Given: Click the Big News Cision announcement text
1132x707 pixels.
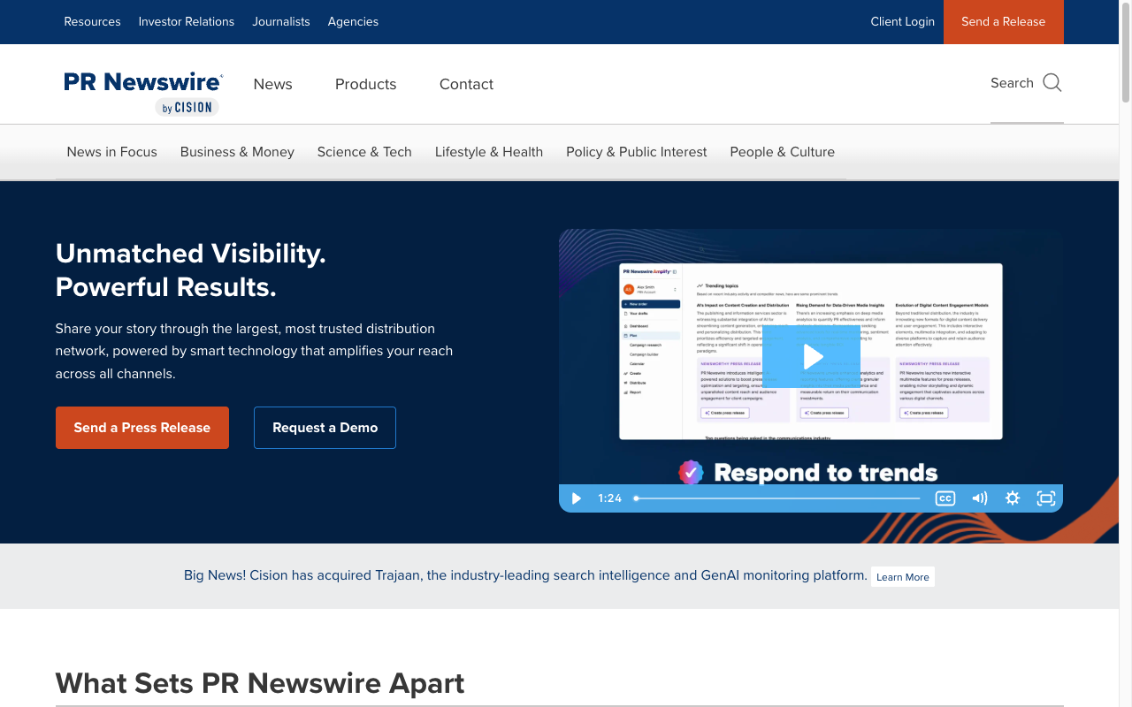Looking at the screenshot, I should point(525,575).
